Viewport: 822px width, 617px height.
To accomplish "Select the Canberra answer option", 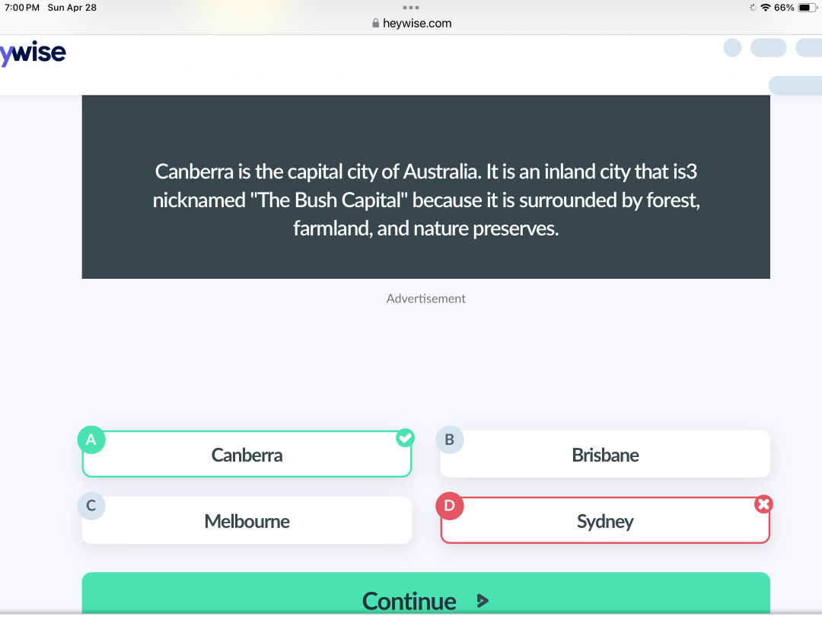I will (x=247, y=454).
